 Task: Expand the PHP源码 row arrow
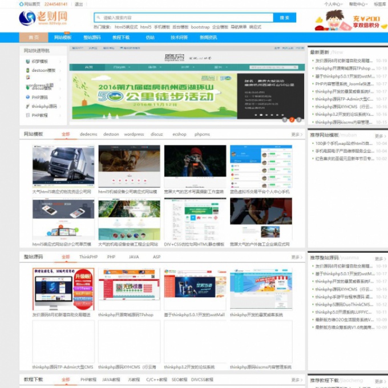(x=60, y=97)
